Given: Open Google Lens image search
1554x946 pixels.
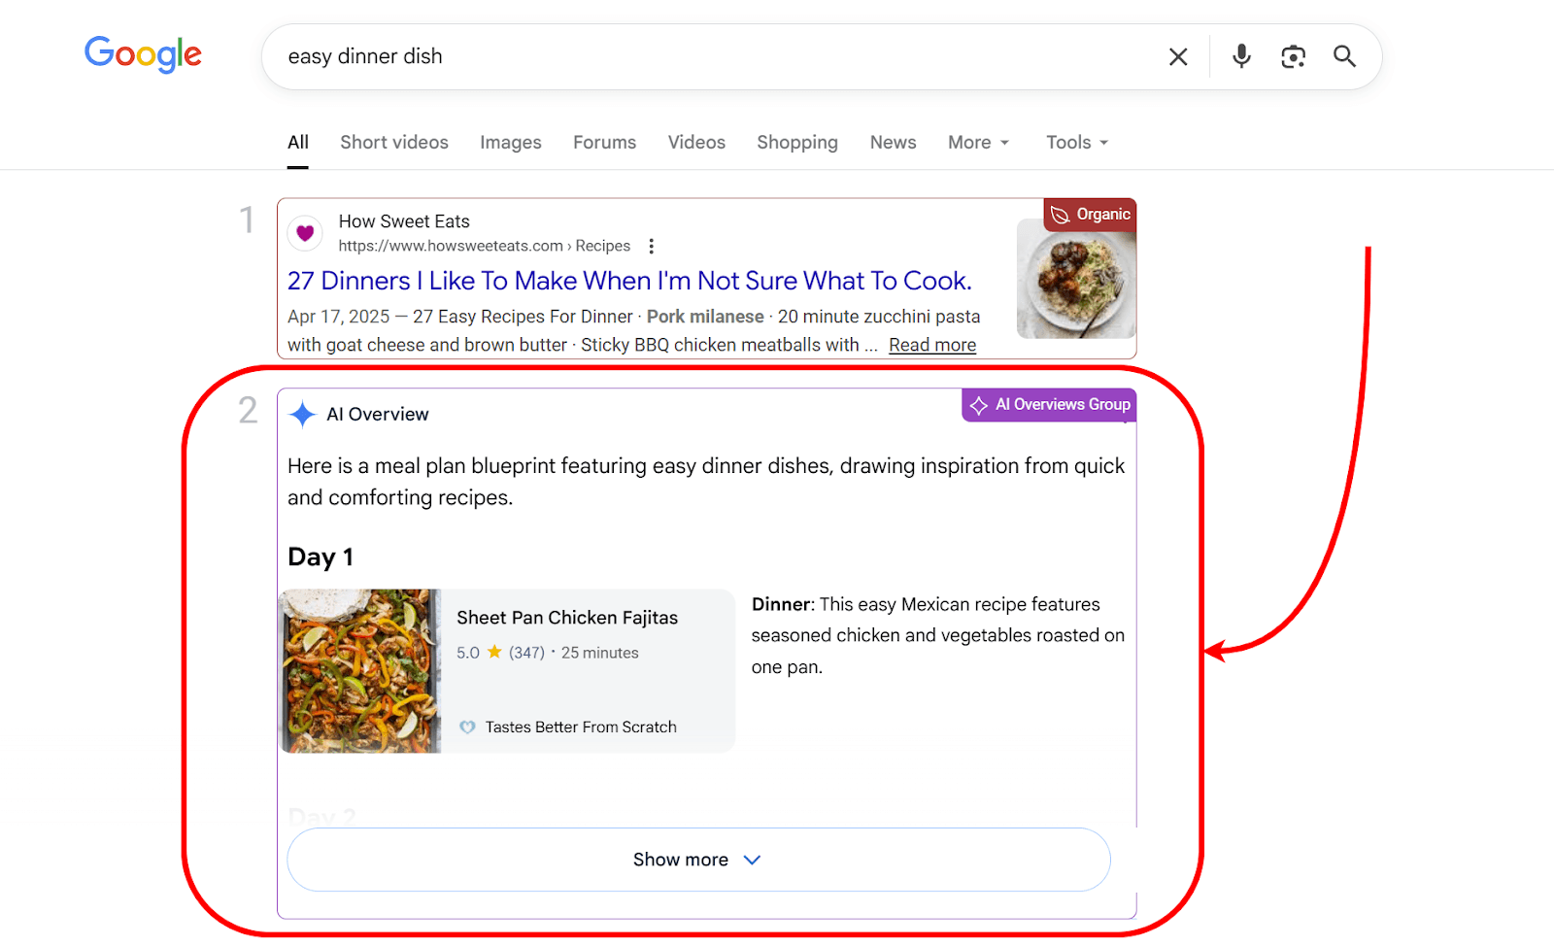Looking at the screenshot, I should pos(1293,56).
